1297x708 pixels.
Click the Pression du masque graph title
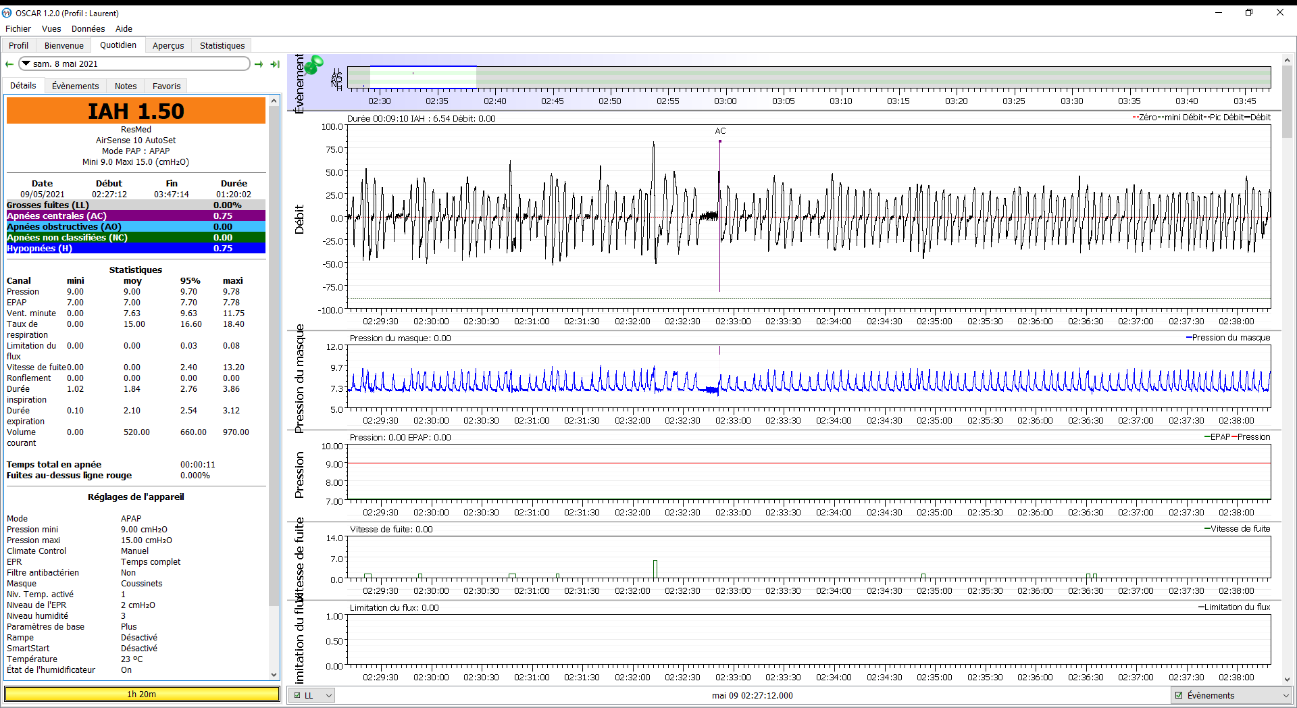click(x=299, y=378)
